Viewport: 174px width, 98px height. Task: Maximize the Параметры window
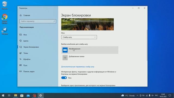click(x=139, y=8)
